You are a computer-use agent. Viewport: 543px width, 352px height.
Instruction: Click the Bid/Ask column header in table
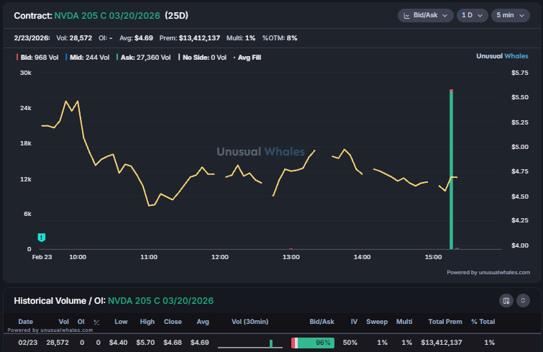(321, 322)
